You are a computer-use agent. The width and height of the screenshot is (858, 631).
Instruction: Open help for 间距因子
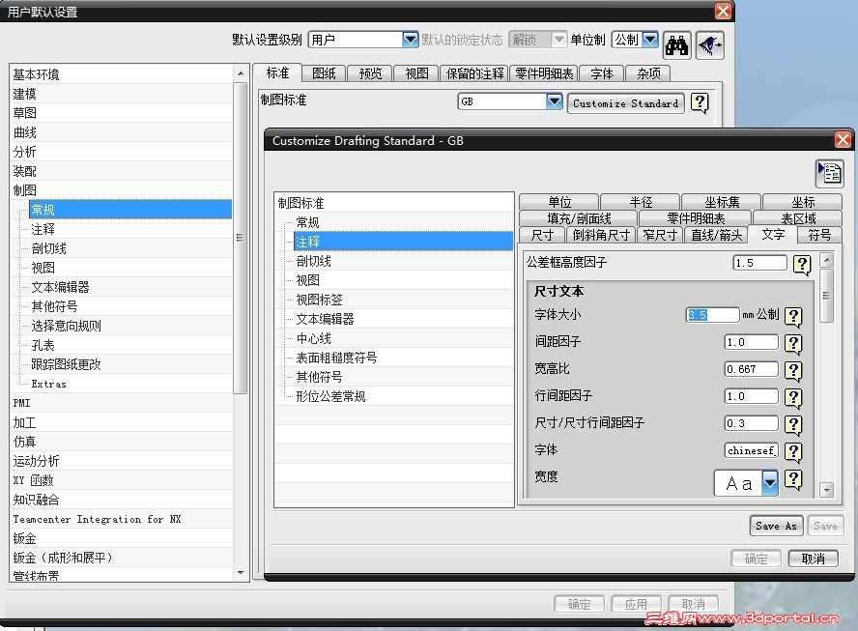793,343
